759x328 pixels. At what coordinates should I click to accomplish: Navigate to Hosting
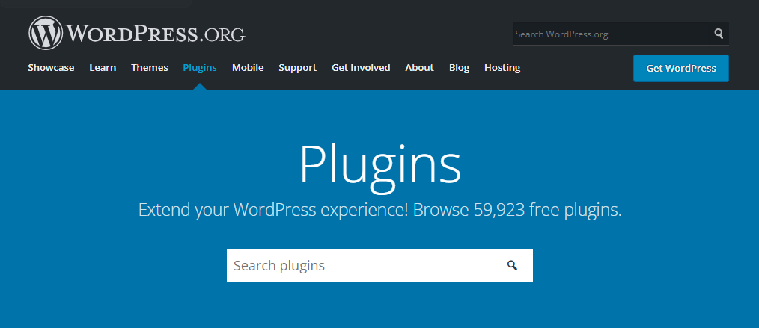[x=502, y=67]
